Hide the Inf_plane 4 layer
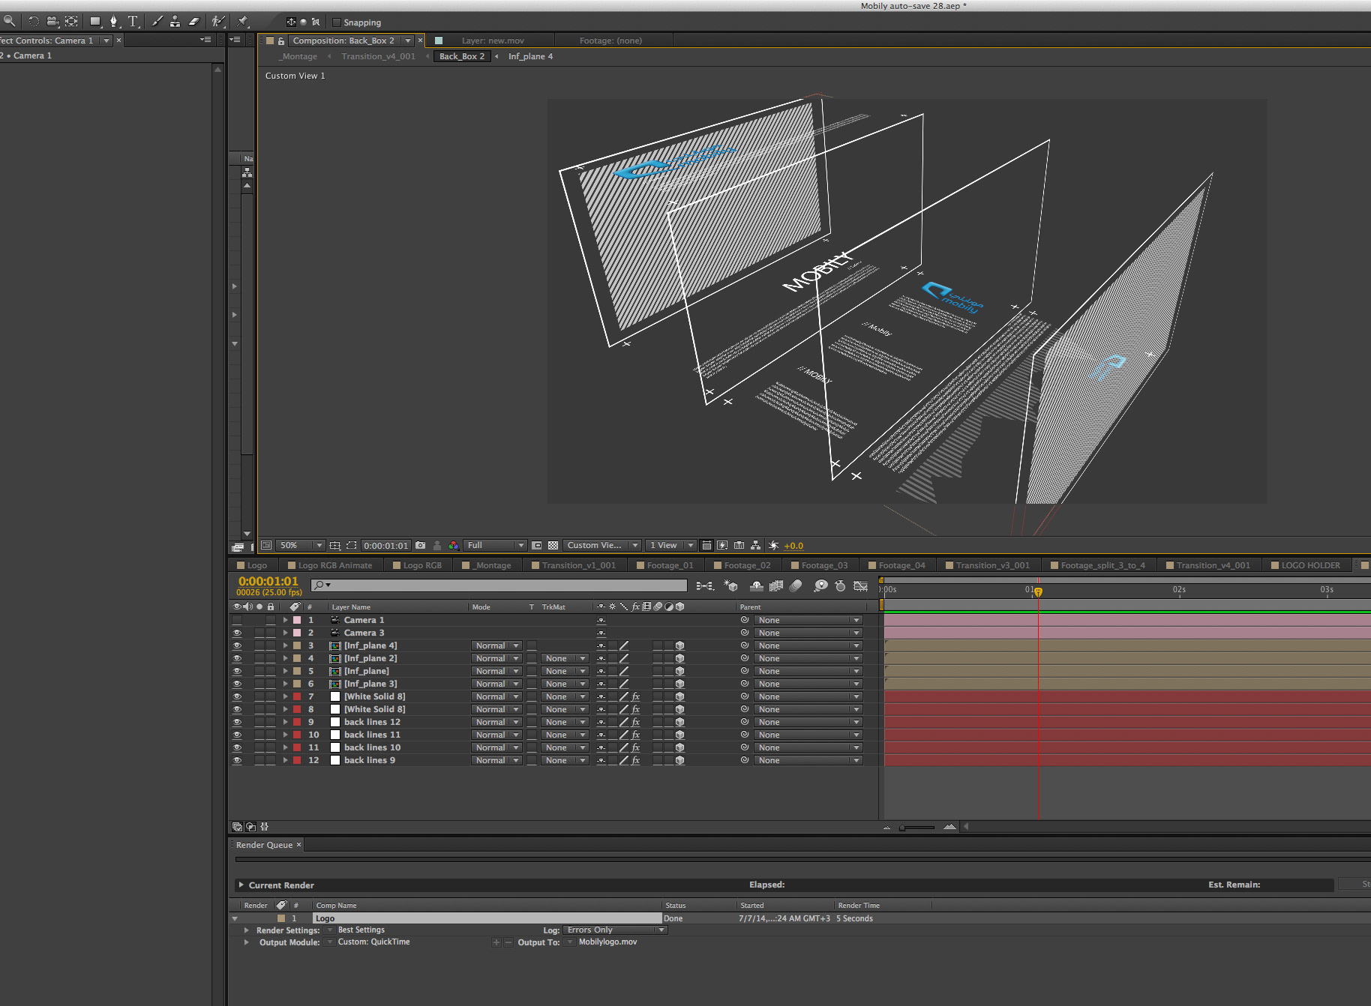Viewport: 1371px width, 1006px height. coord(237,645)
